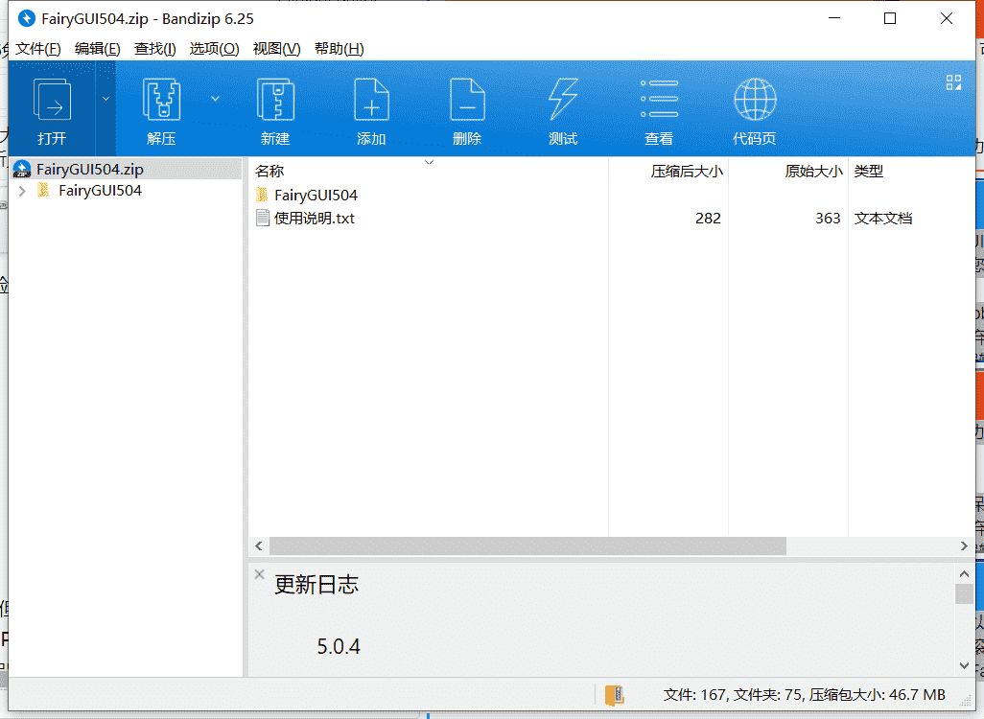
Task: Click original size value 363
Action: pyautogui.click(x=828, y=219)
